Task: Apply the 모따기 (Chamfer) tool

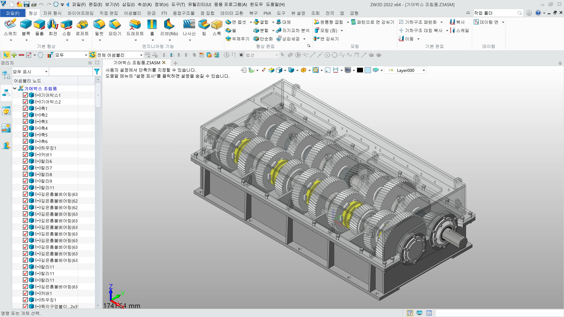Action: pyautogui.click(x=115, y=25)
